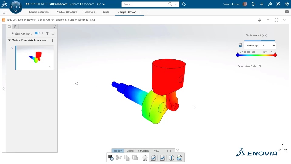Click the scissors cut icon

click(x=119, y=158)
